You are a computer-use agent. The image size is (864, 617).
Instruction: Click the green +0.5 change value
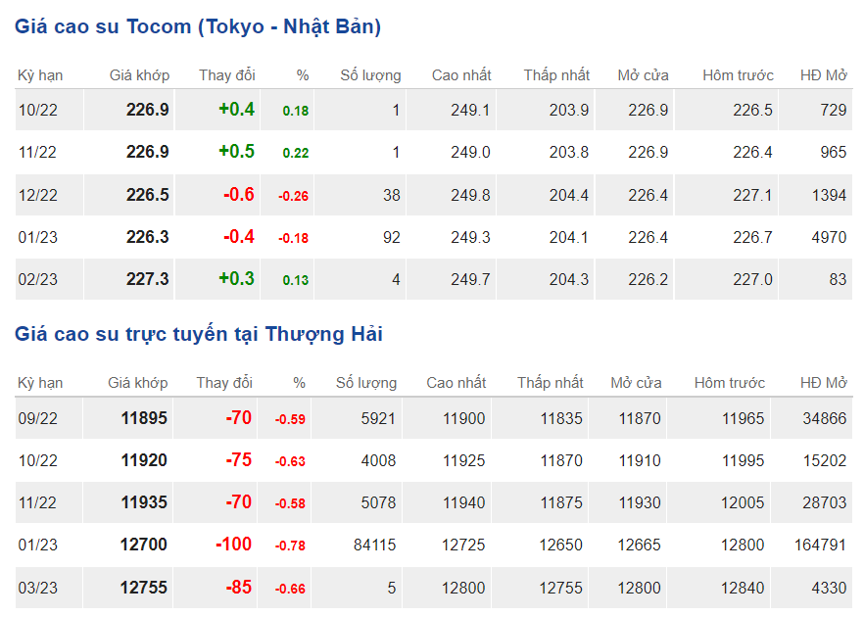(x=236, y=152)
